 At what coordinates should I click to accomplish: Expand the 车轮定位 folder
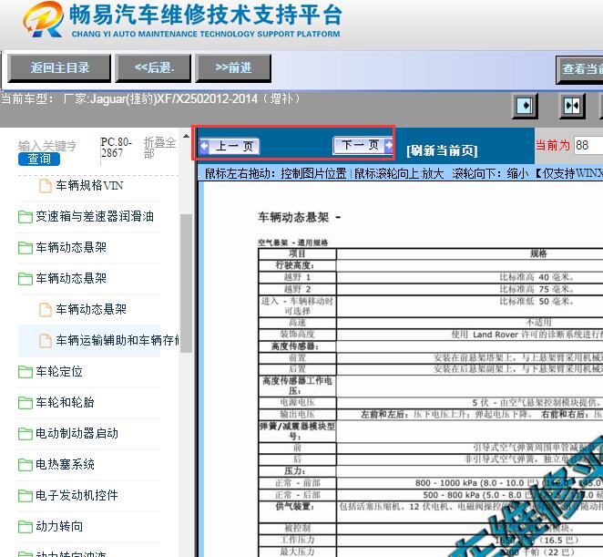pos(59,371)
